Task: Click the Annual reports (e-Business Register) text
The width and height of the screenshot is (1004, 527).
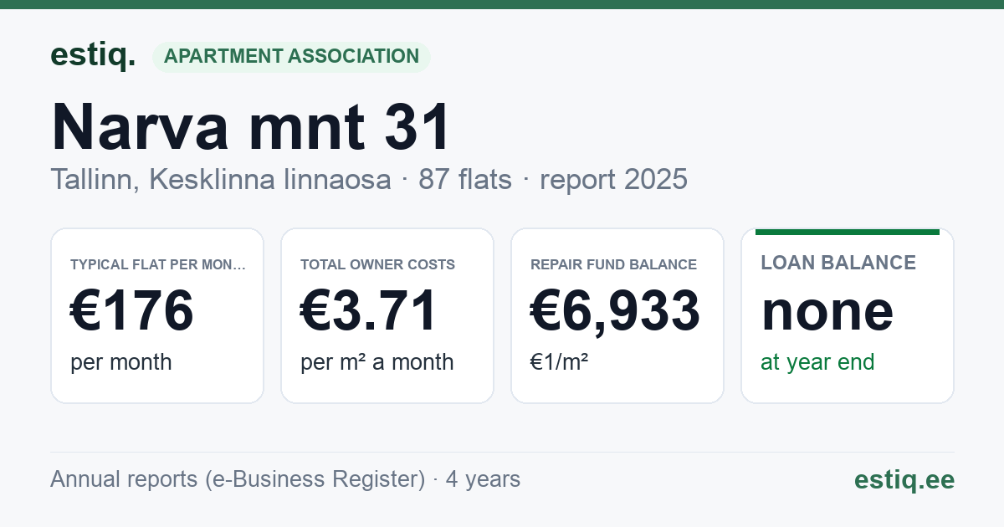Action: 238,479
